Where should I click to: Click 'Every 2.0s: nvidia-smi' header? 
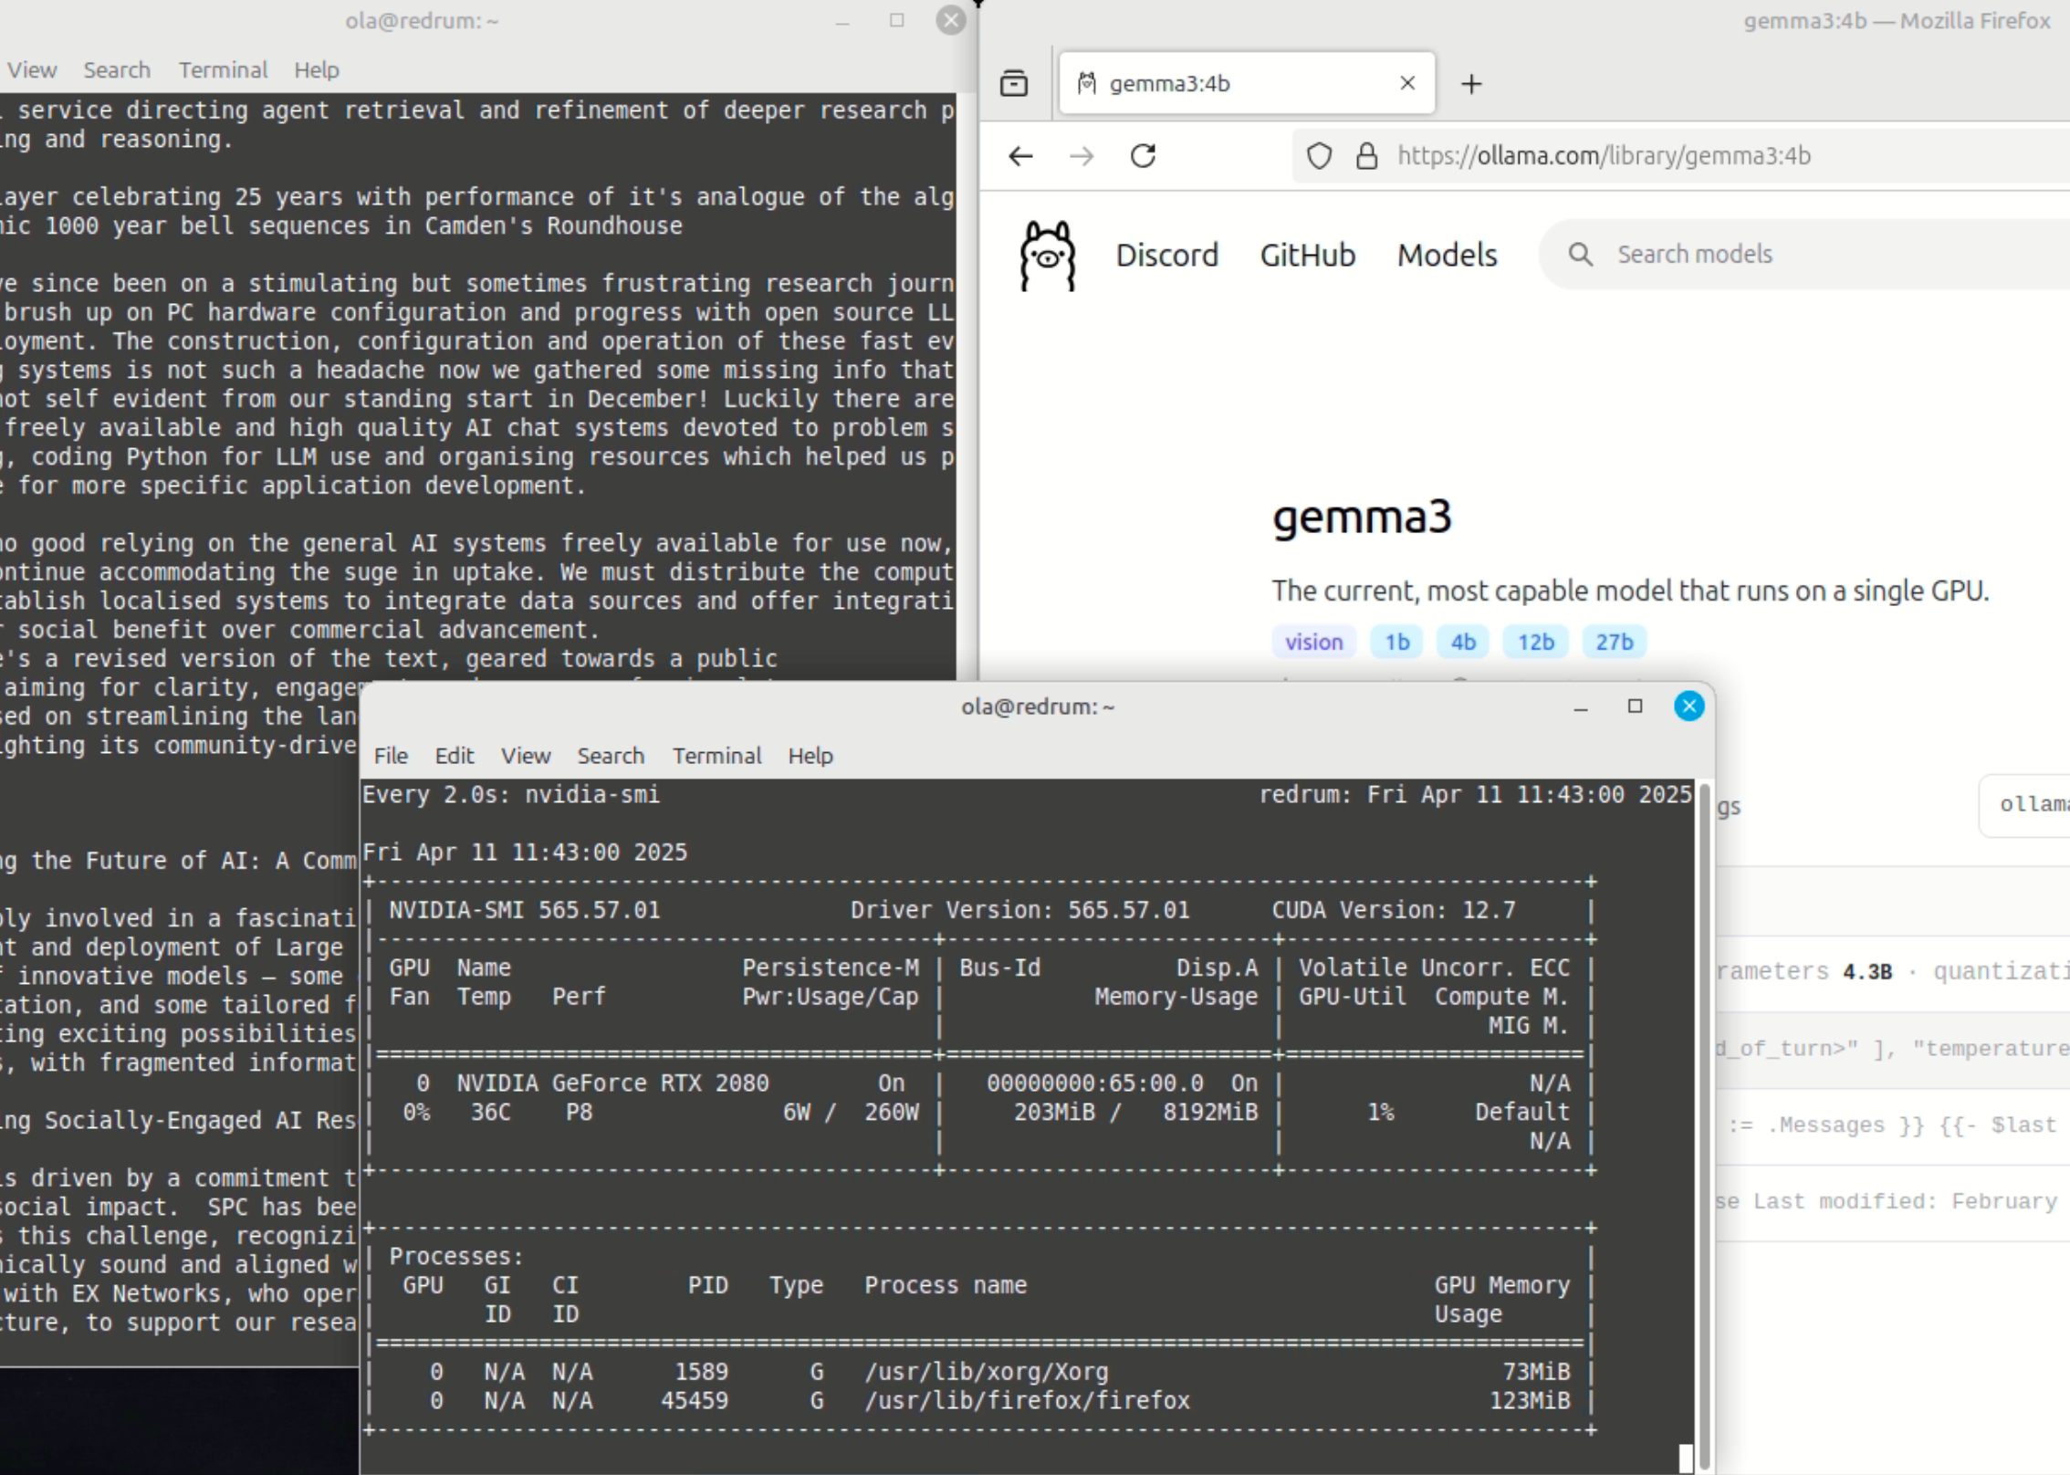coord(510,795)
